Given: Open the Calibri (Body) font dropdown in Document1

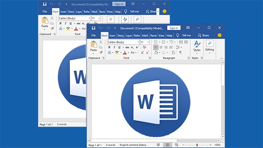Looking at the screenshot, I should tap(138, 42).
